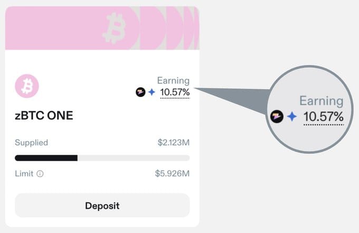359x233 pixels.
Task: Click the Deposit button
Action: [x=102, y=206]
